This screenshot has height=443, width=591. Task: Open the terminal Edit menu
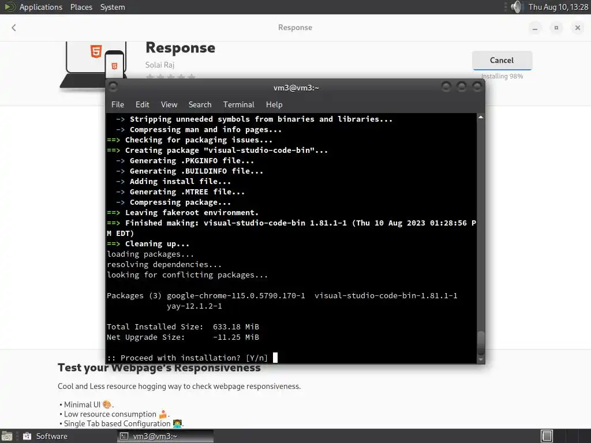coord(143,105)
